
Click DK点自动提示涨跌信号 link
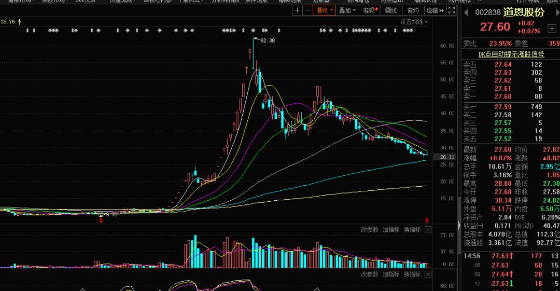point(511,54)
